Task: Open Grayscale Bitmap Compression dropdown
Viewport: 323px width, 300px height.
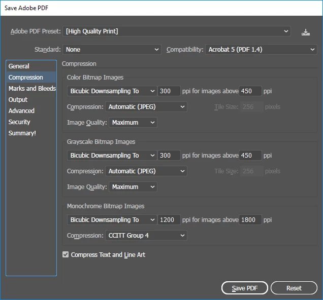Action: pyautogui.click(x=146, y=171)
